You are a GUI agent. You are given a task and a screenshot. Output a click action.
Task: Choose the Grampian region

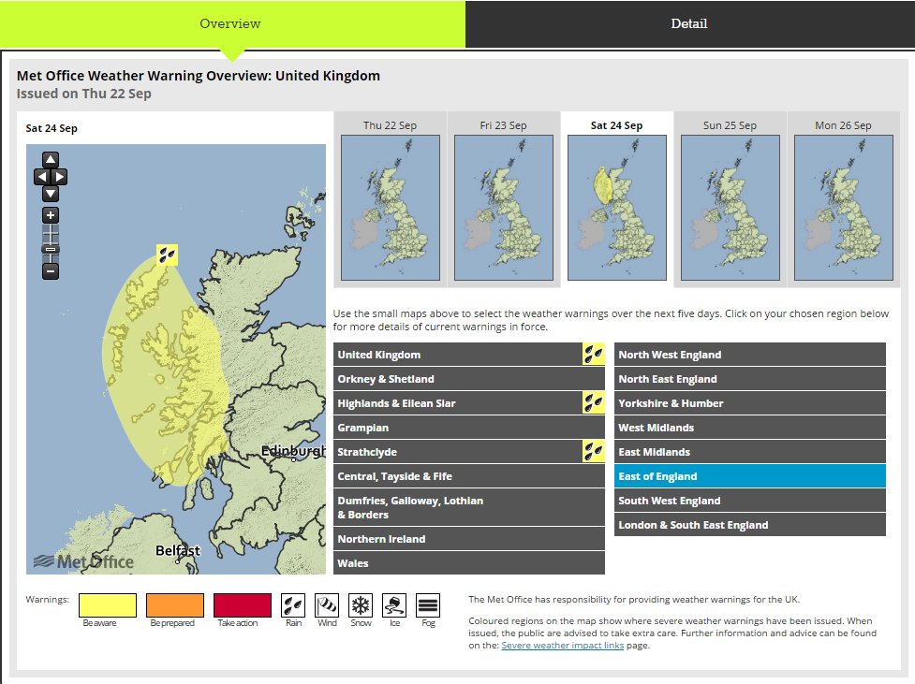468,428
